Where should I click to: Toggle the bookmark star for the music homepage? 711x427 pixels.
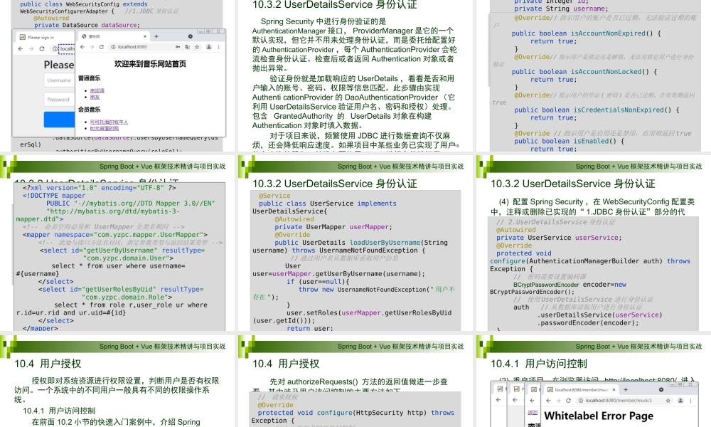[198, 47]
